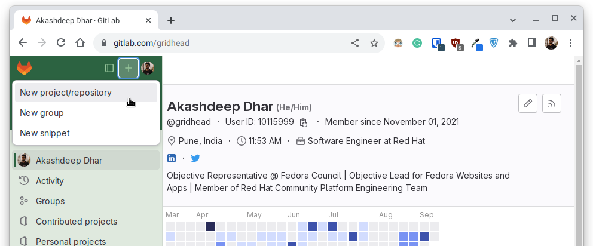593x246 pixels.
Task: Click the darkest April contribution square
Action: (210, 227)
